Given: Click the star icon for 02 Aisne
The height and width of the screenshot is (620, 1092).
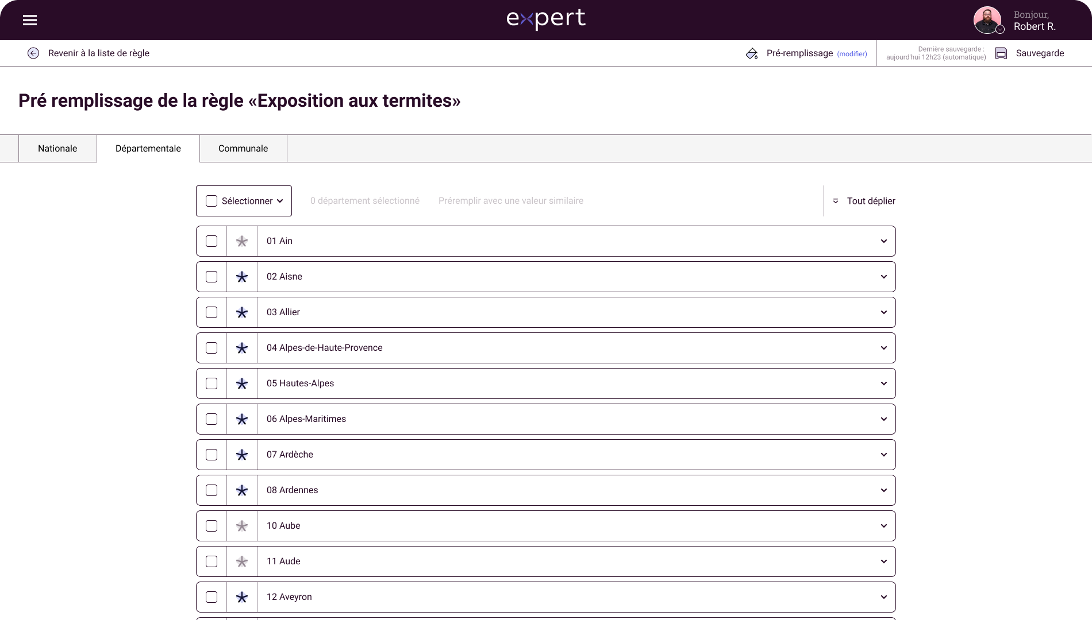Looking at the screenshot, I should tap(242, 277).
